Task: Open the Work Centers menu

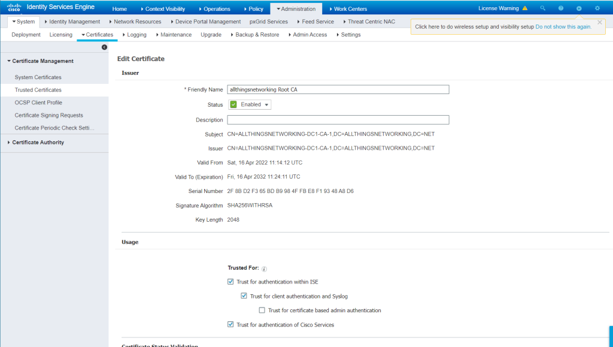Action: pyautogui.click(x=348, y=8)
